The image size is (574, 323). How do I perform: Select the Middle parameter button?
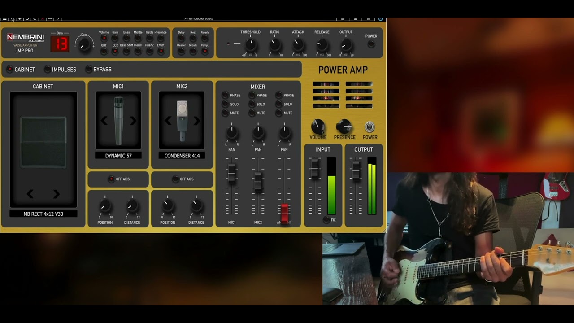138,39
